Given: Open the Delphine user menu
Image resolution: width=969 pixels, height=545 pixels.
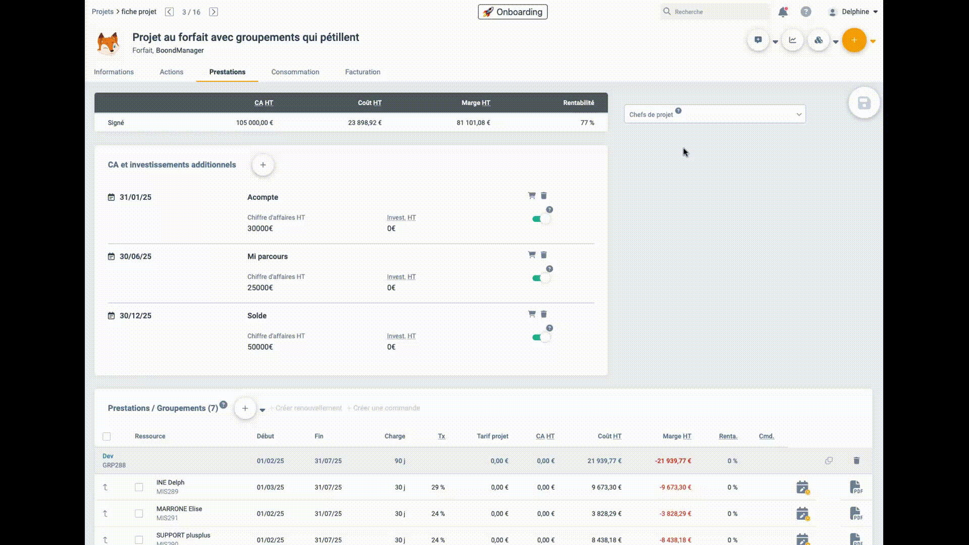Looking at the screenshot, I should click(x=856, y=12).
